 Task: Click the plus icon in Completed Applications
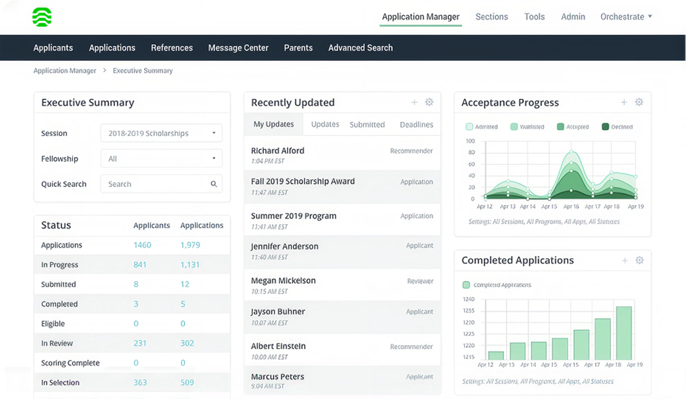click(625, 261)
